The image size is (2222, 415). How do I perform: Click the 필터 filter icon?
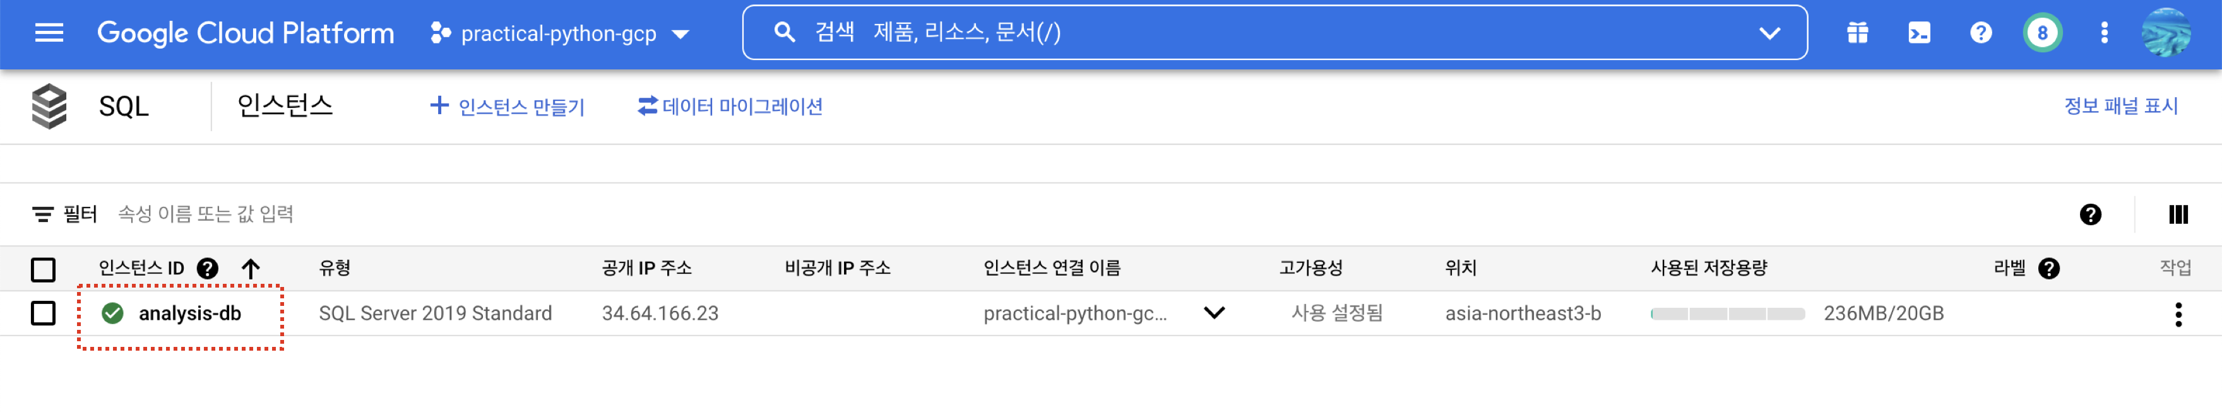[x=42, y=214]
